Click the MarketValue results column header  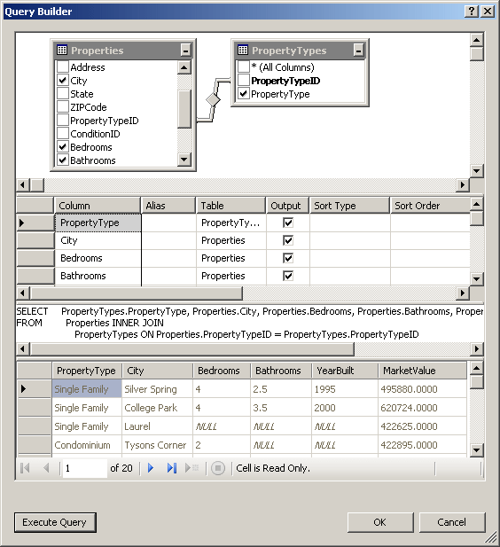tap(422, 371)
